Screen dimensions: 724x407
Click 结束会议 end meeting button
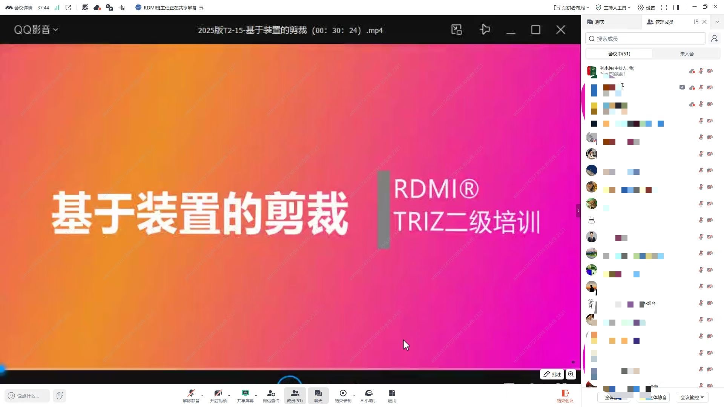[565, 396]
